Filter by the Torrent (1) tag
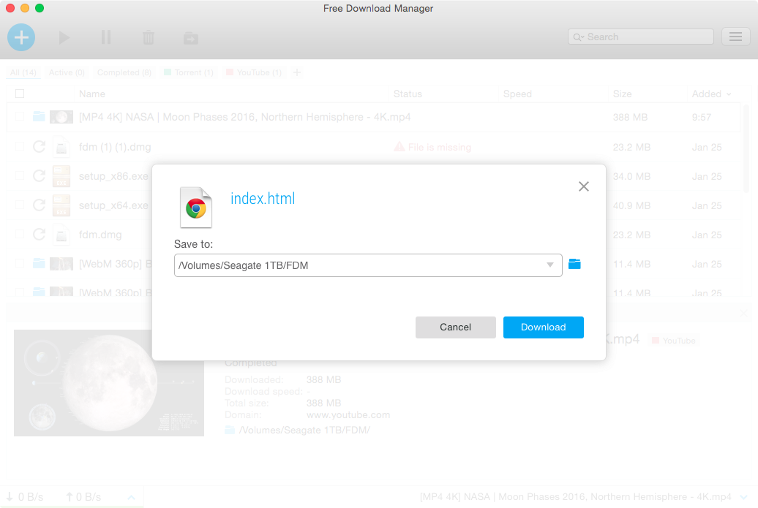 [x=189, y=72]
